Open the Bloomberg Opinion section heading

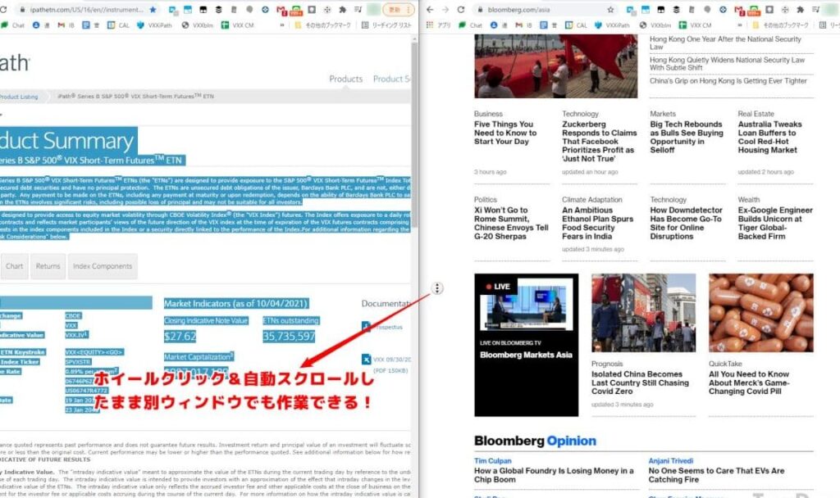535,441
